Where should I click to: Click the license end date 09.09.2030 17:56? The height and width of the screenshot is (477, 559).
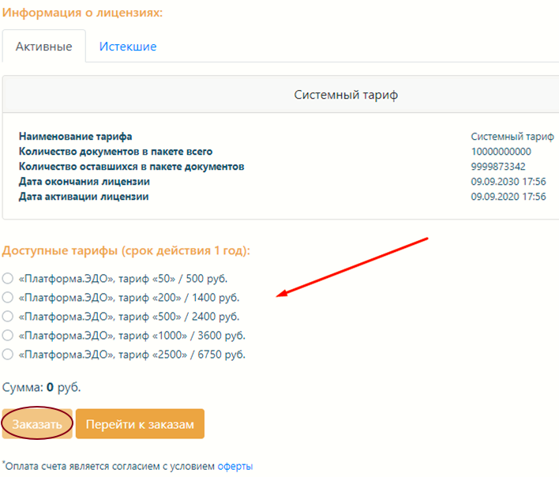coord(508,182)
